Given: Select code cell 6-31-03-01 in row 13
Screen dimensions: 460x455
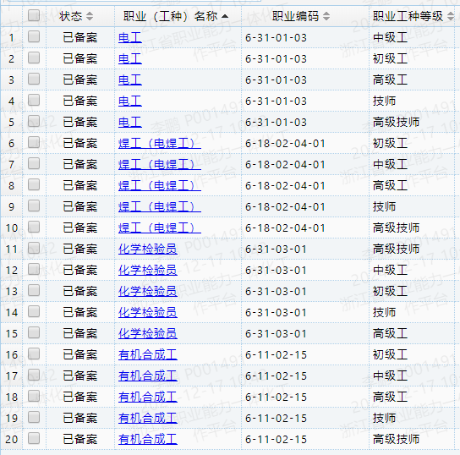Looking at the screenshot, I should (276, 291).
